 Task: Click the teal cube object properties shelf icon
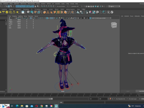coord(32,12)
